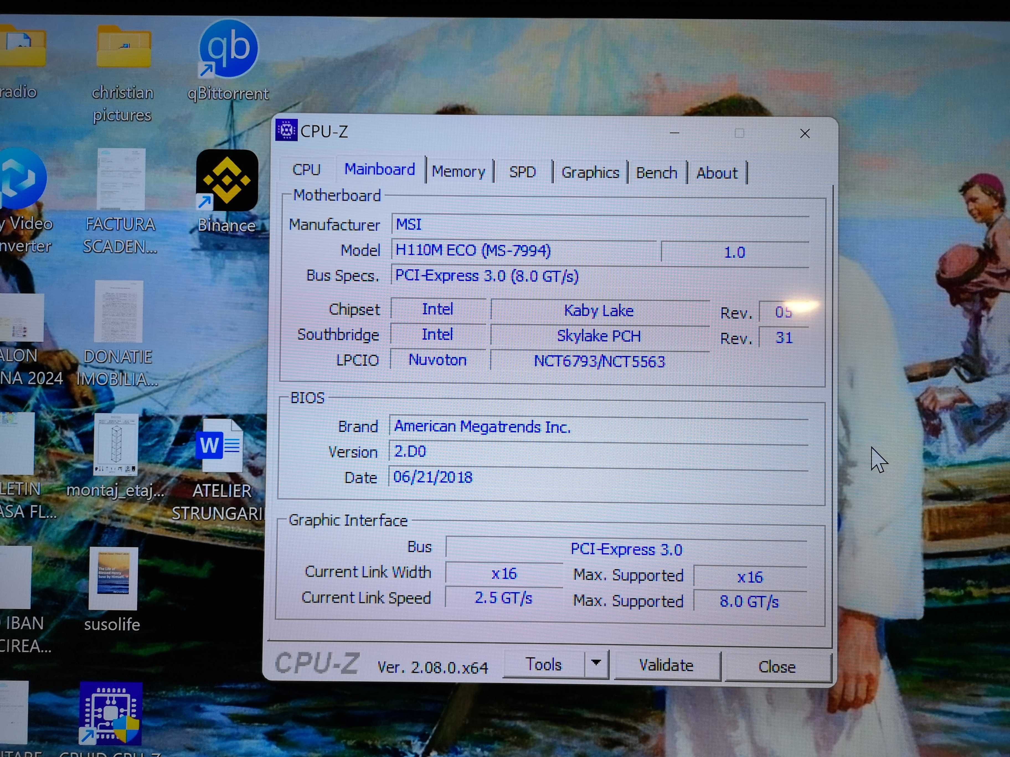
Task: Select the Mainboard tab
Action: click(380, 169)
